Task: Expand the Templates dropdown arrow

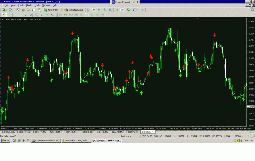Action: point(144,10)
